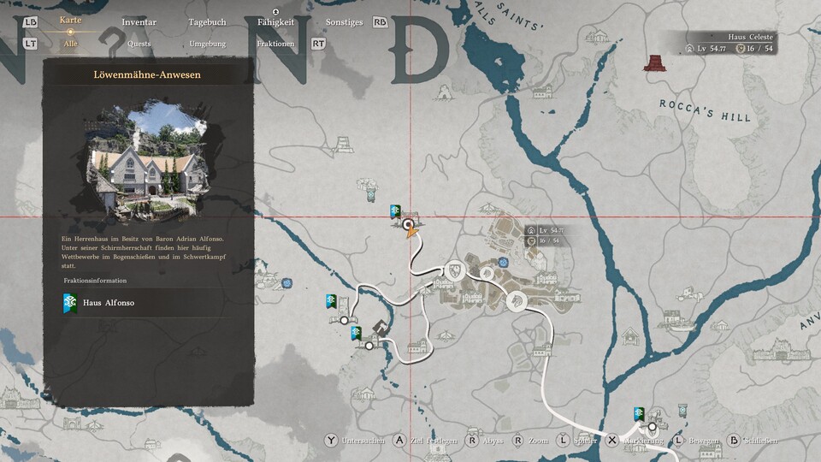Click the horse head waypoint icon

(519, 301)
